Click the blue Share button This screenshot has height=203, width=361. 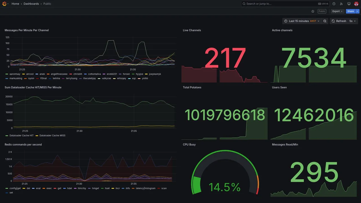point(351,11)
